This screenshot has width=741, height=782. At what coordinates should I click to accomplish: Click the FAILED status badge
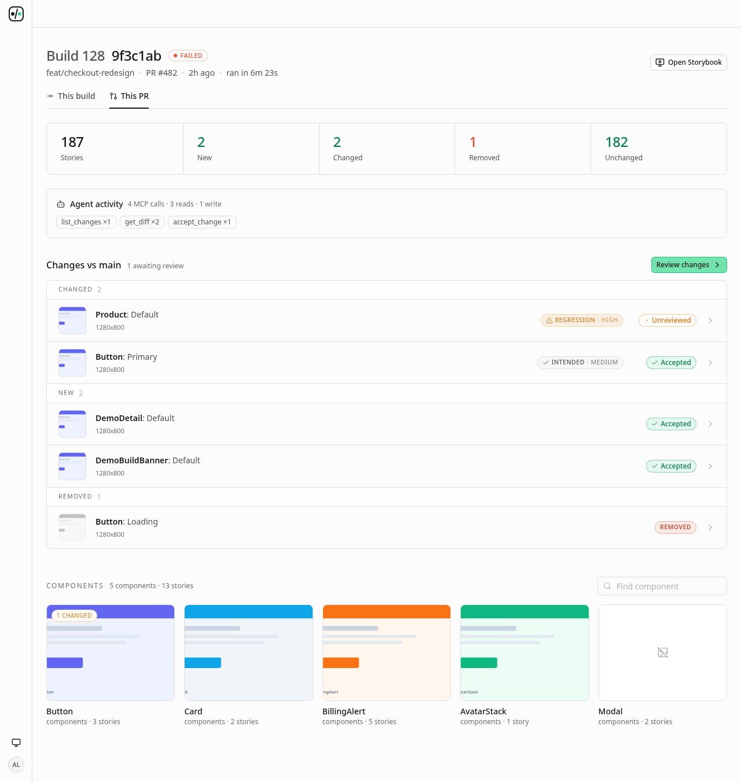[x=188, y=56]
